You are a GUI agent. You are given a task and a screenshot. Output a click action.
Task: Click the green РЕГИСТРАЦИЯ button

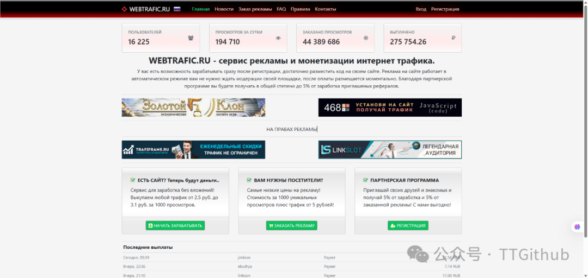[408, 226]
